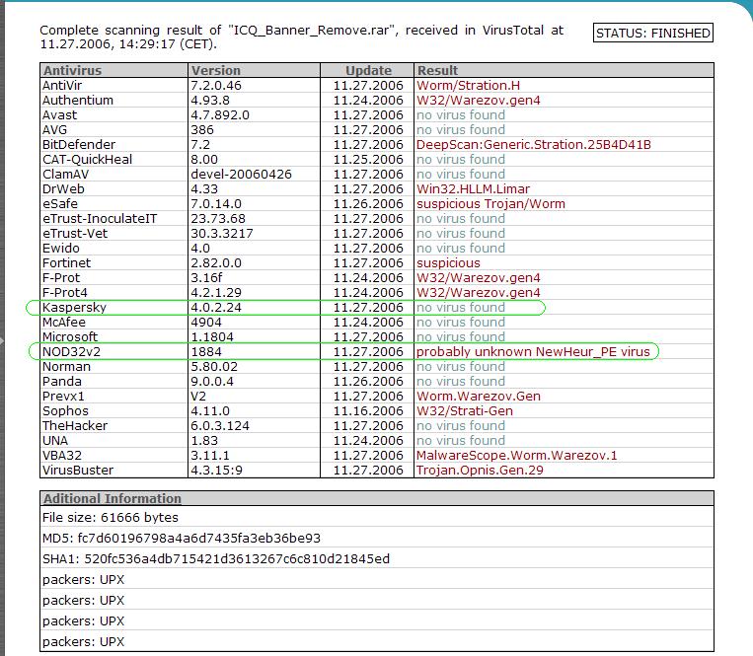Image resolution: width=753 pixels, height=656 pixels.
Task: Click UNA version 1.83
Action: 204,441
